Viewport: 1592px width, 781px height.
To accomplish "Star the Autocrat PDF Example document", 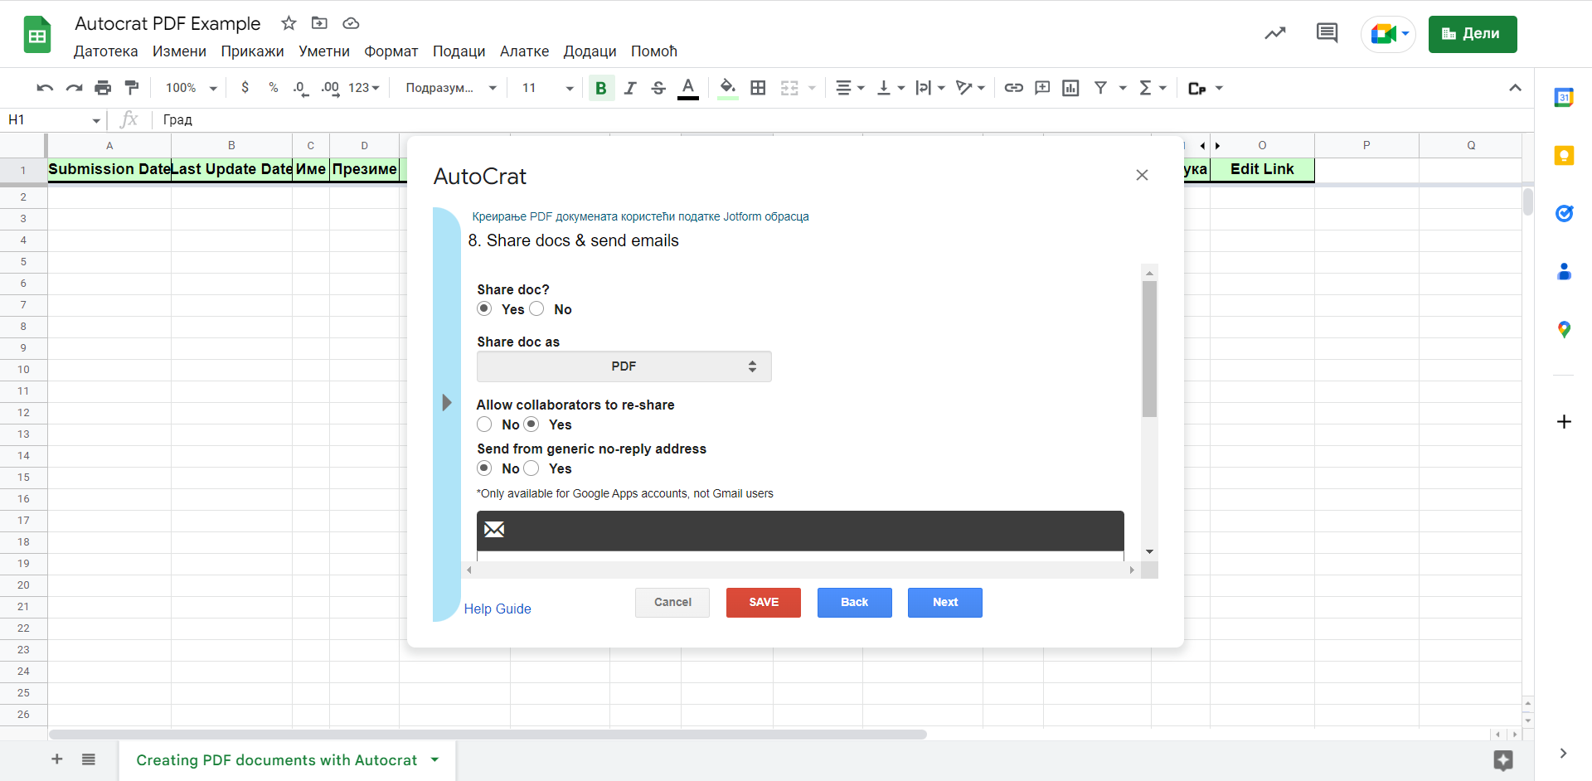I will click(289, 23).
